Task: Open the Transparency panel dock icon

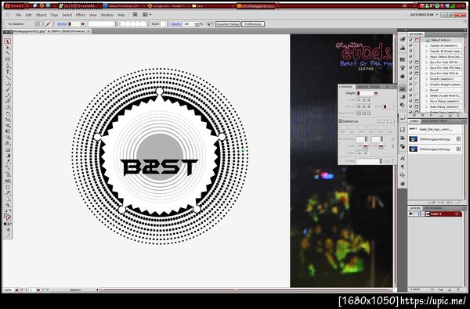Action: [403, 105]
